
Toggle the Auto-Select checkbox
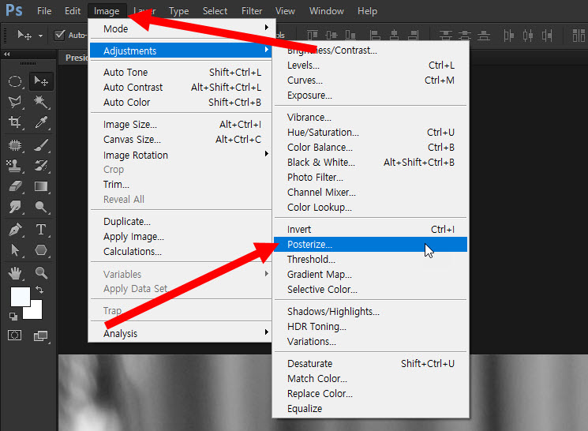click(x=59, y=35)
